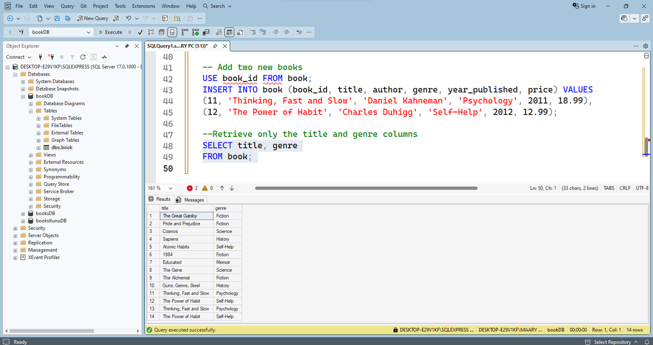Click 'Sapiens' title cell in results

pos(185,239)
